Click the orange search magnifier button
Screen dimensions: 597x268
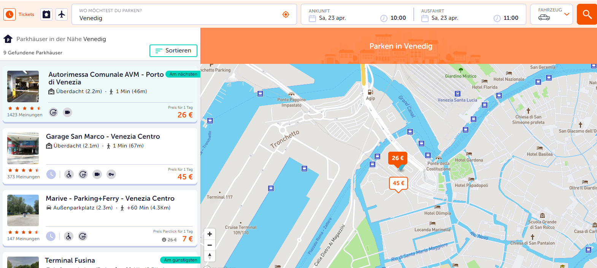[587, 14]
